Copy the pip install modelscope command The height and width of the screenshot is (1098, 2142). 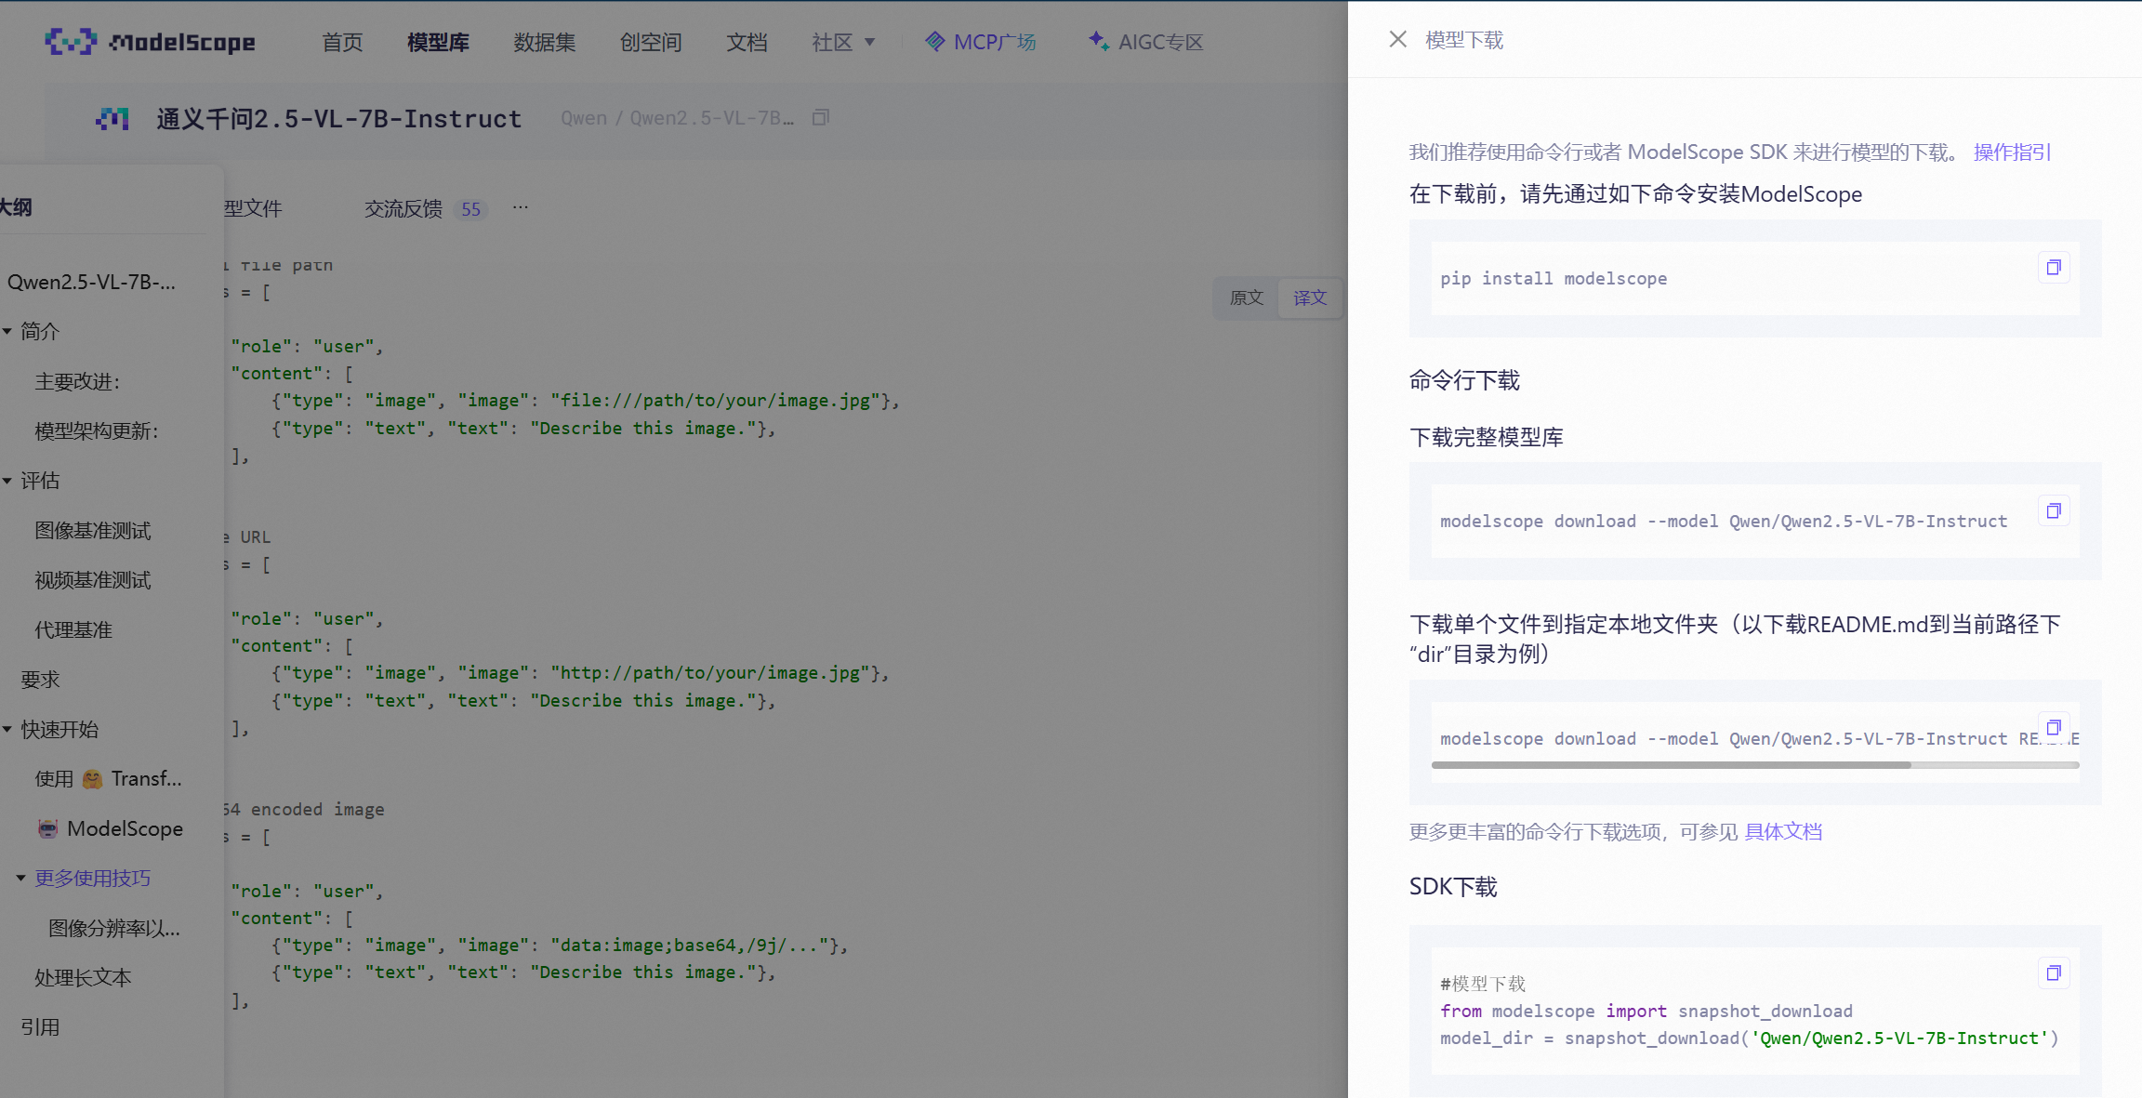2054,267
